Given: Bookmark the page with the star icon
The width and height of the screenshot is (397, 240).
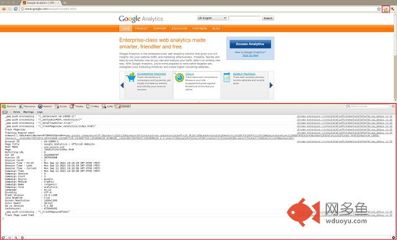Looking at the screenshot, I should coord(379,9).
